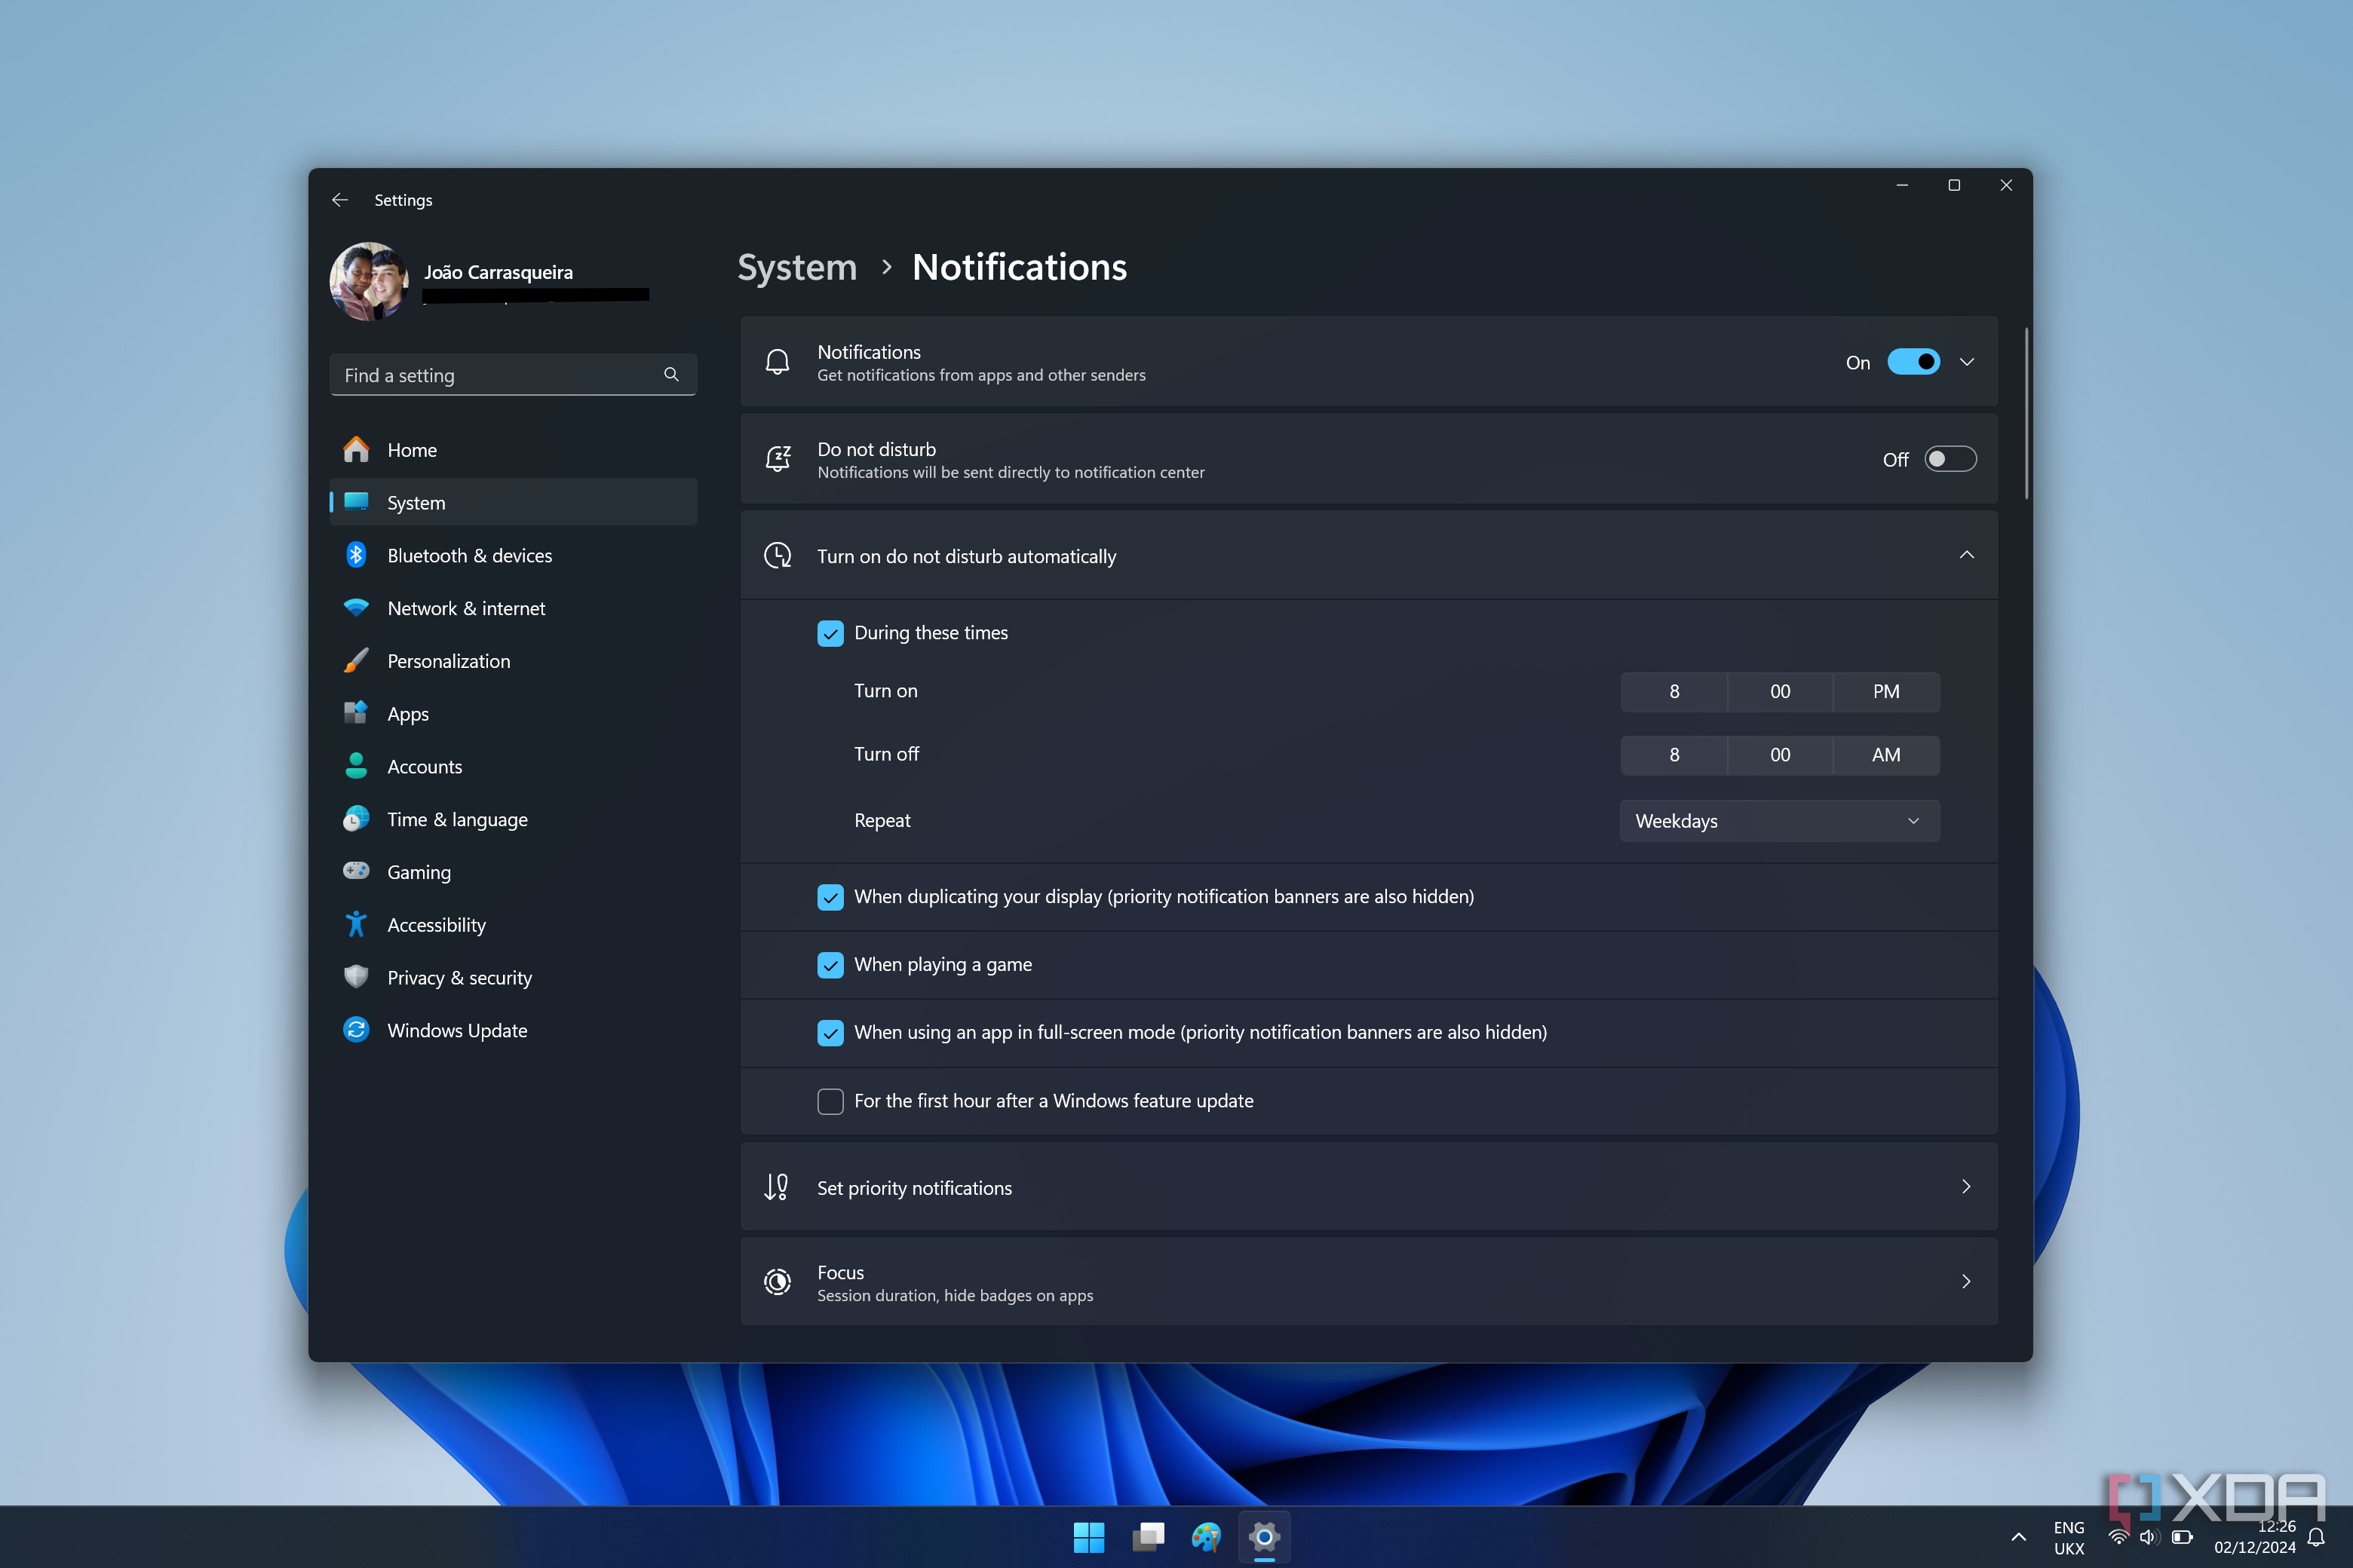Viewport: 2353px width, 1568px height.
Task: Check 'For the first hour after a Windows feature update'
Action: [x=830, y=1101]
